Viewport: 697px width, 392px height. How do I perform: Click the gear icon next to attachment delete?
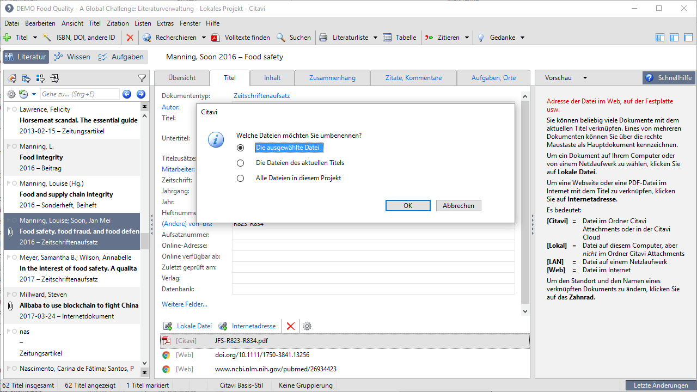307,326
